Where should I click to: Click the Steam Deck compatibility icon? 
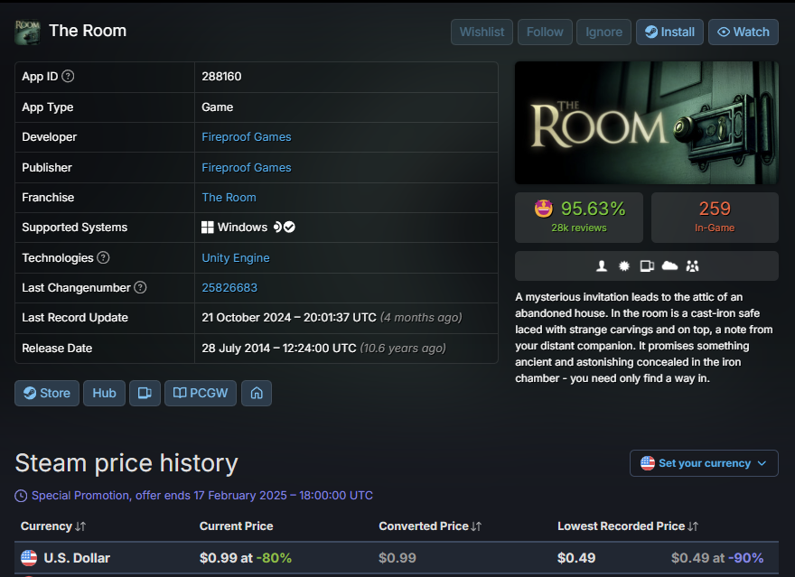coord(277,227)
